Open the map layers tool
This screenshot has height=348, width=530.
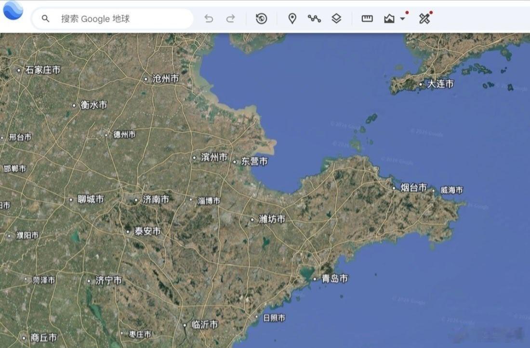[336, 19]
